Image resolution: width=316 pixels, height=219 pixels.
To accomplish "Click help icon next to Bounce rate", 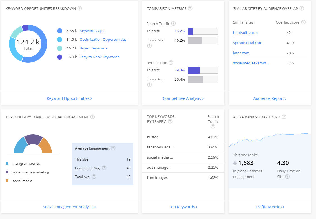I will click(171, 63).
